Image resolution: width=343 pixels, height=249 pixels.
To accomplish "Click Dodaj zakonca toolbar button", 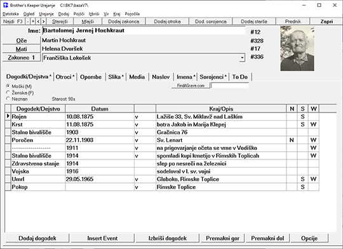I will (124, 22).
